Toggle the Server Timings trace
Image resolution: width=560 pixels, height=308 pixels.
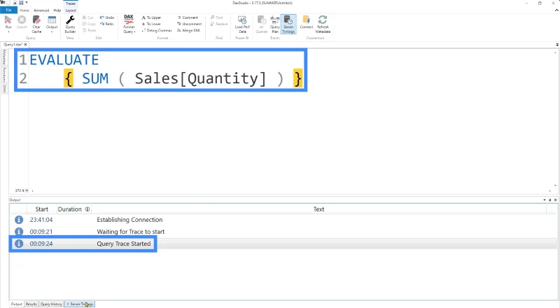(288, 24)
